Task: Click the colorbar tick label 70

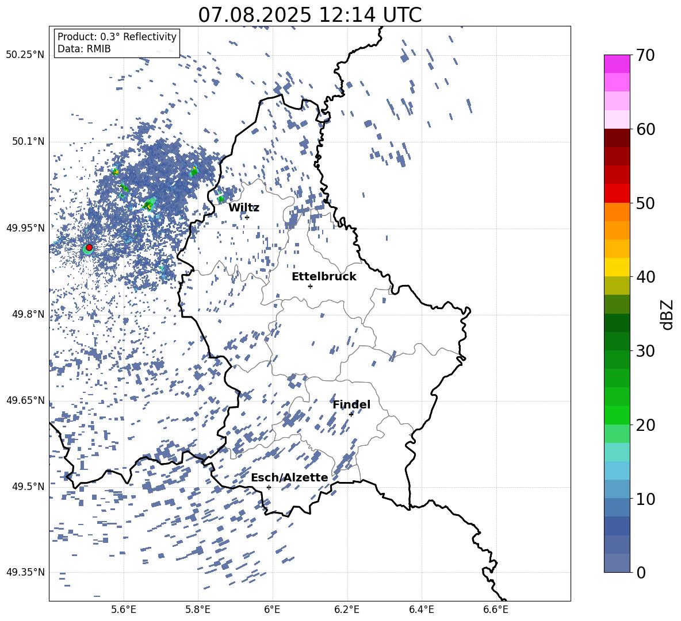Action: [645, 55]
